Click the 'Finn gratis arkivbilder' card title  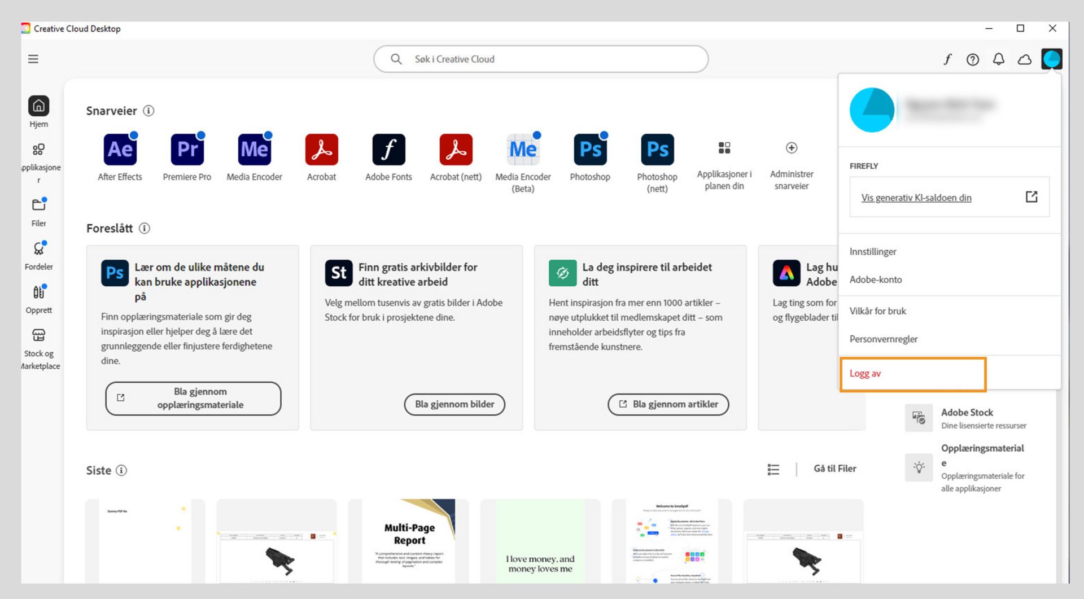[x=418, y=274]
